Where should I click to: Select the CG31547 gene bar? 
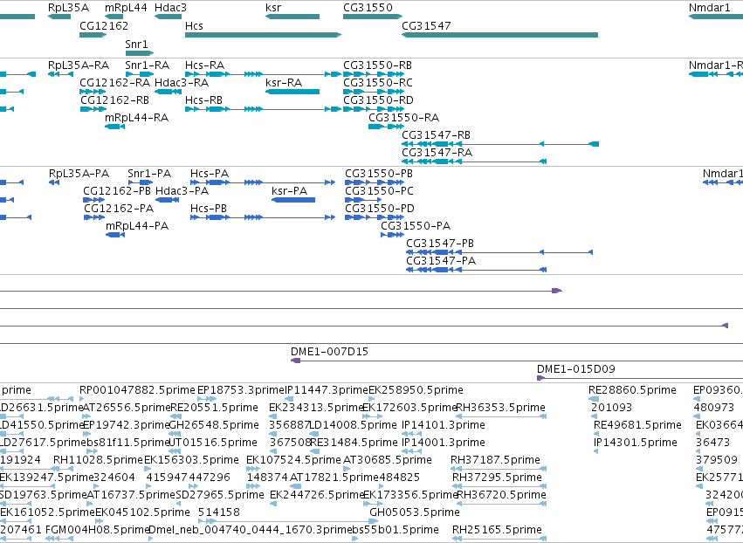click(500, 35)
